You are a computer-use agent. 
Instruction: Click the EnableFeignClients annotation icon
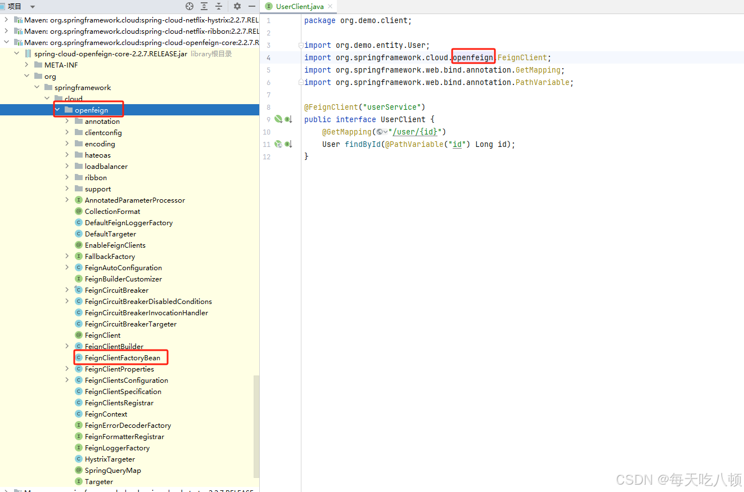tap(79, 245)
